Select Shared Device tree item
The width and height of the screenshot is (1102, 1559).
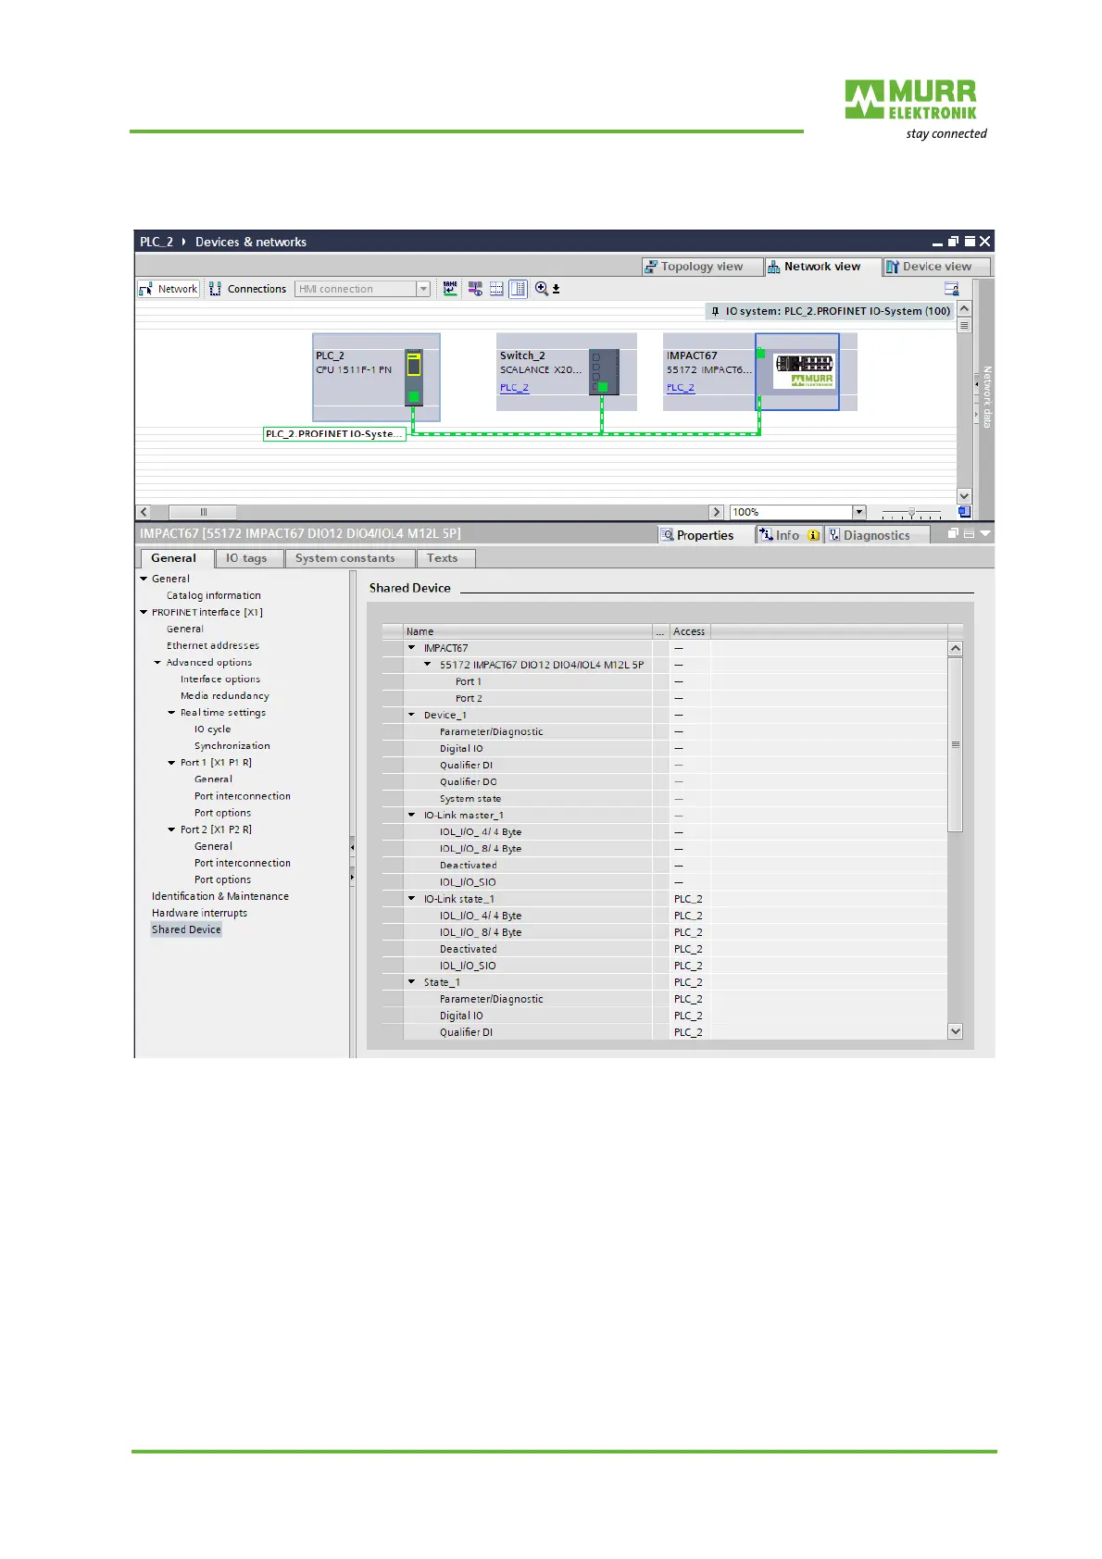(x=186, y=929)
